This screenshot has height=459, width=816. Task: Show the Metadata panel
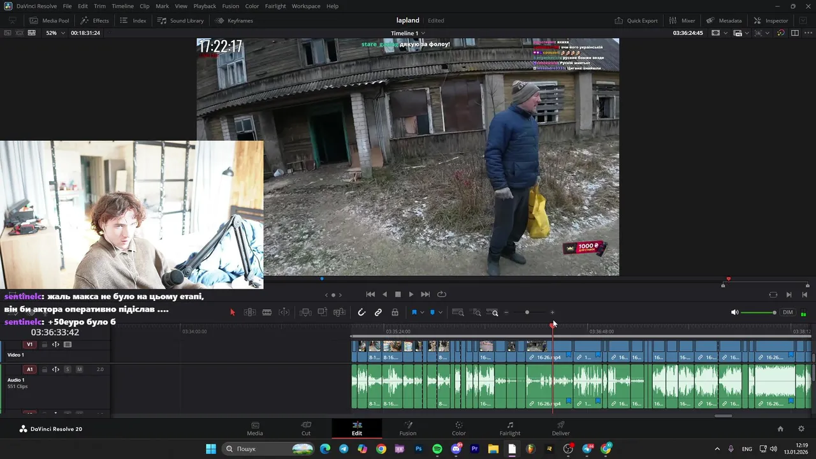(724, 20)
